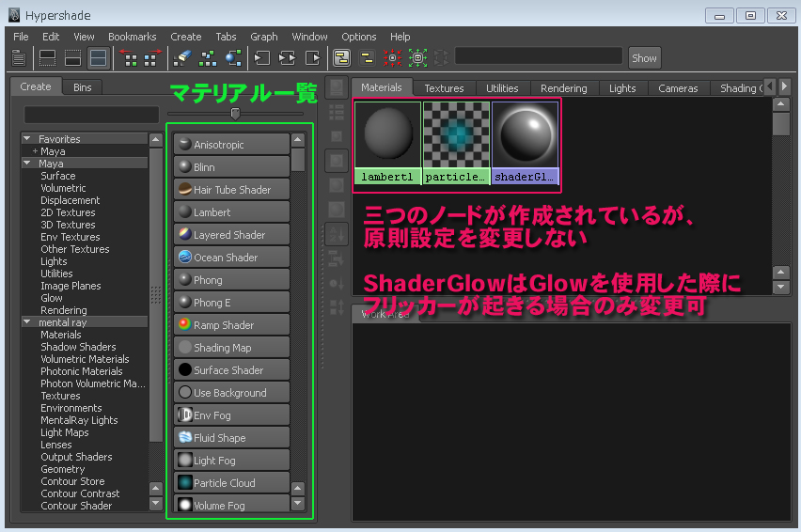Image resolution: width=801 pixels, height=532 pixels.
Task: Select 2D Textures category
Action: tap(68, 212)
